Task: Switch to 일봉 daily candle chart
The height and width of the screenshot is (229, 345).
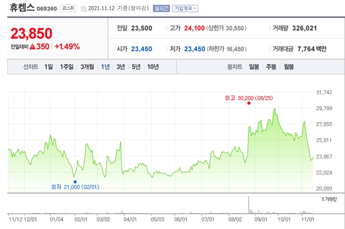Action: pos(254,67)
